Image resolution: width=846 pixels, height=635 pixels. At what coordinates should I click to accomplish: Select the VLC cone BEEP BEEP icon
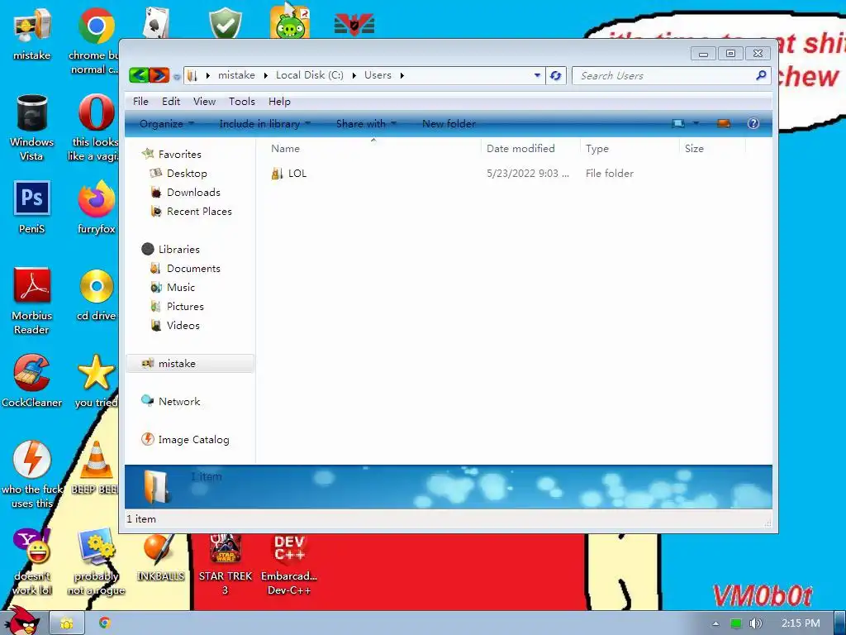click(x=97, y=468)
